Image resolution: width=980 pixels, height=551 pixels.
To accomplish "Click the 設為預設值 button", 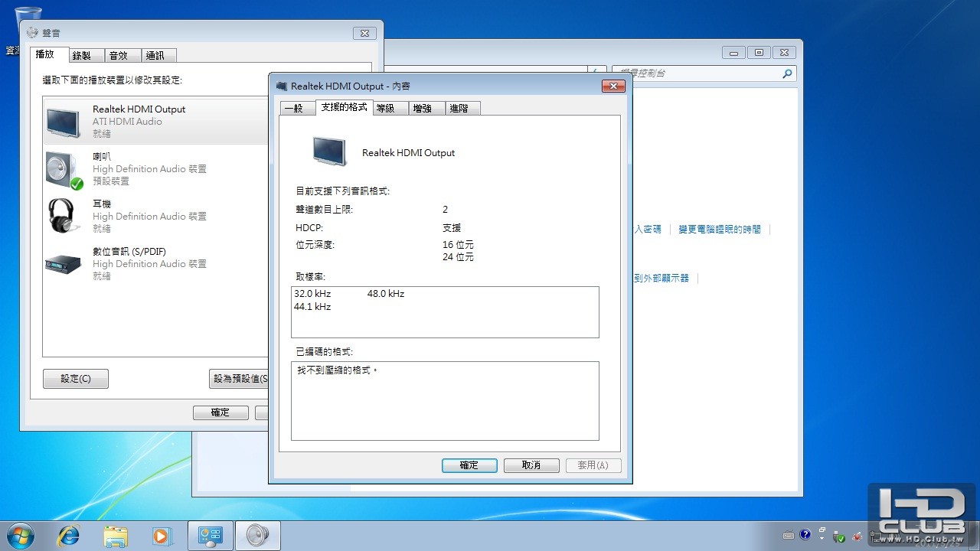I will point(239,379).
